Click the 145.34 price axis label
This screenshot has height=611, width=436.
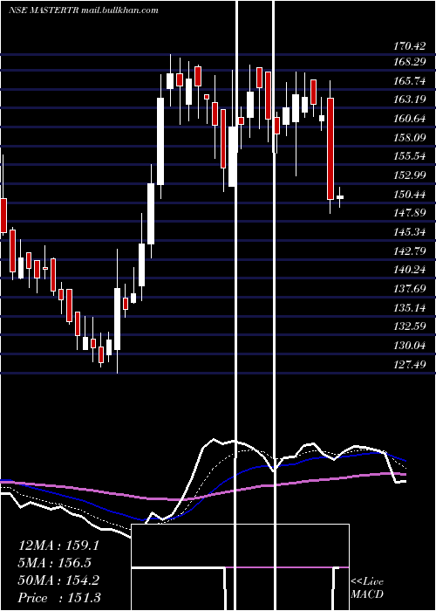(410, 232)
